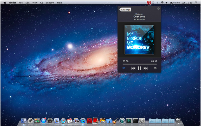
Task: Toggle repeat mode in the mini player
Action: click(155, 68)
